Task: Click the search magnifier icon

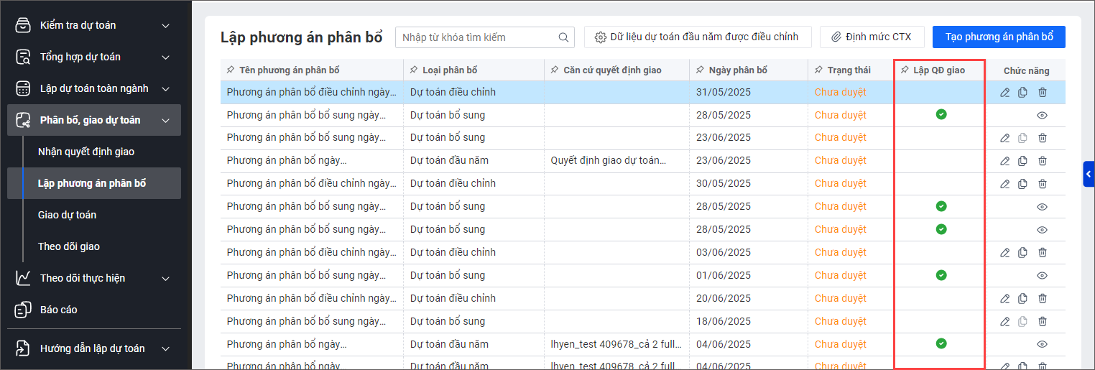Action: coord(563,37)
